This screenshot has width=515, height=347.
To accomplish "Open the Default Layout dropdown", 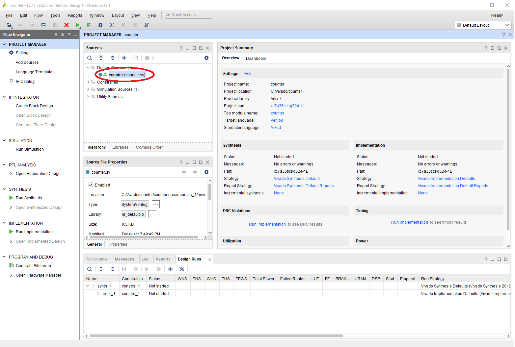I will [483, 25].
